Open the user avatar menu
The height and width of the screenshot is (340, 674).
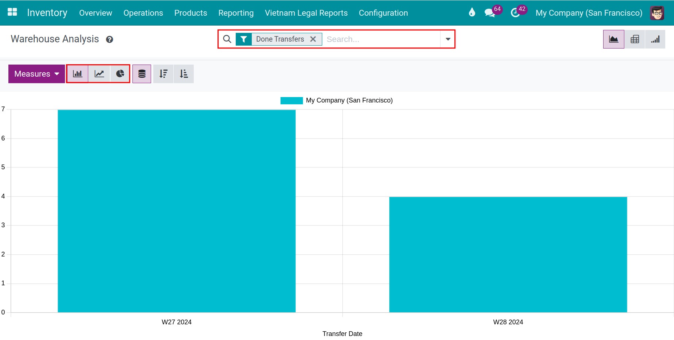657,13
